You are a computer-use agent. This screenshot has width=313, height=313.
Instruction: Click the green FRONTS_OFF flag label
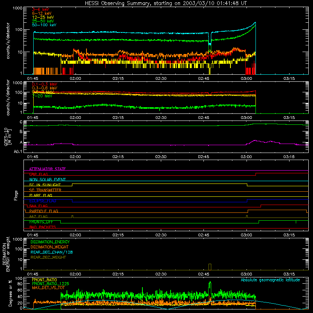41,222
